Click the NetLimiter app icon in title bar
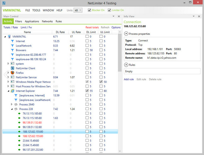 (4, 3)
